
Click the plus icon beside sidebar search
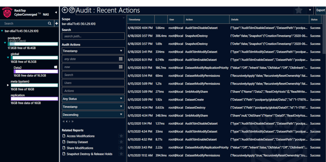point(56,23)
